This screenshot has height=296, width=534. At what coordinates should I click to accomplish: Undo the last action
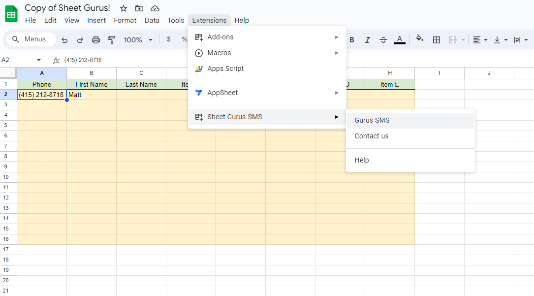tap(64, 40)
